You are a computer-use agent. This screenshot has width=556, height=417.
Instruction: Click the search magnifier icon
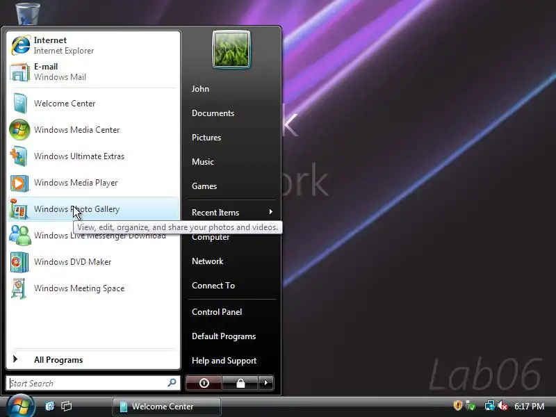click(x=172, y=383)
